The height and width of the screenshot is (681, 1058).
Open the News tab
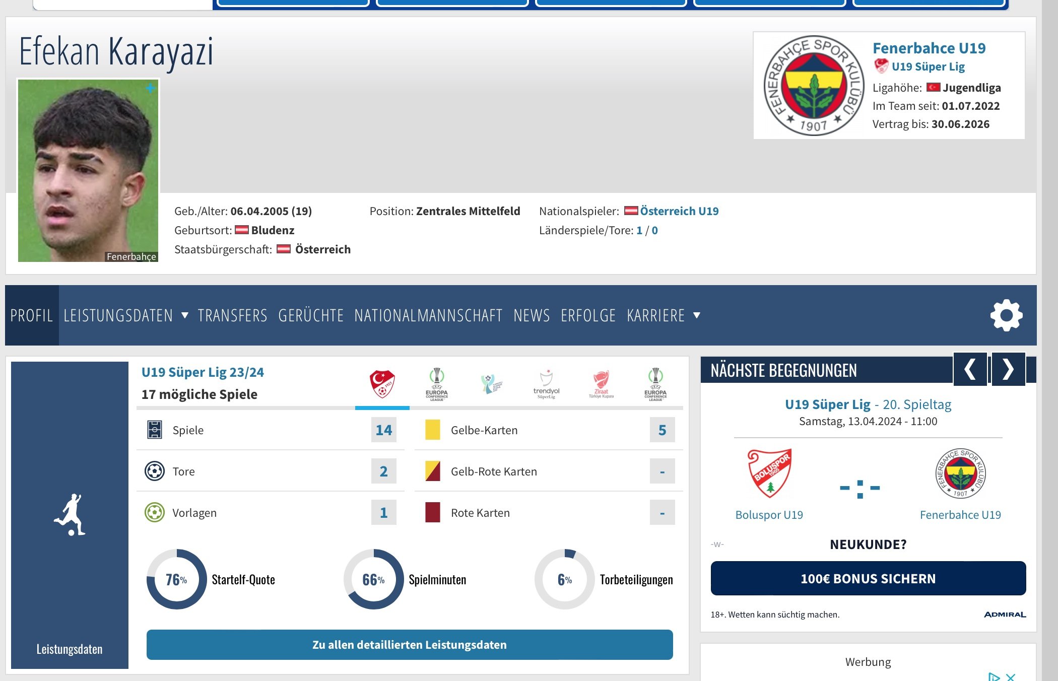(x=532, y=315)
